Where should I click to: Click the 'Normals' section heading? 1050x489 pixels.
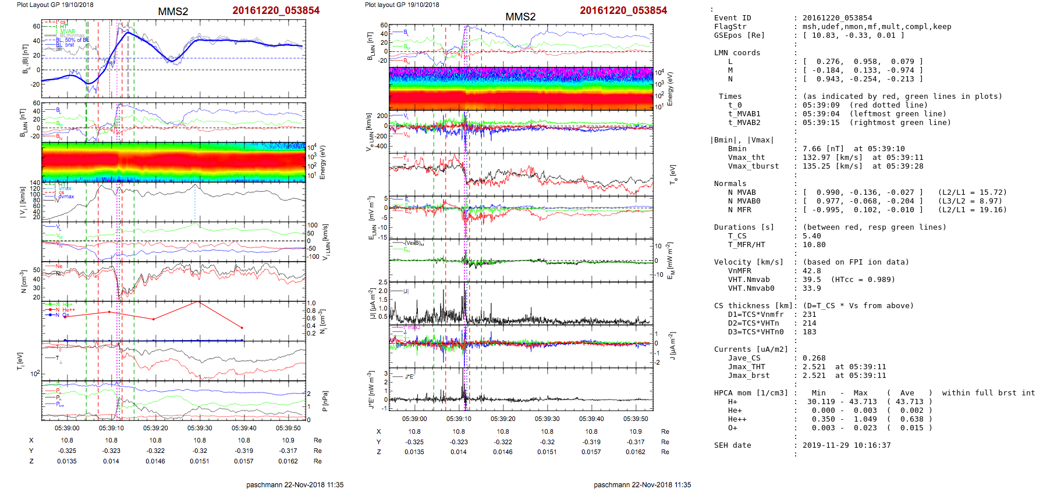coord(731,184)
